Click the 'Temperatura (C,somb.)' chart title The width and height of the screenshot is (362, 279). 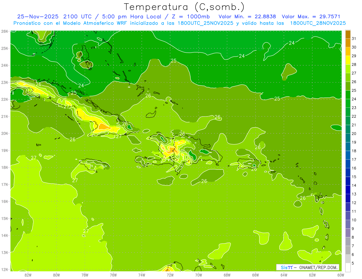pyautogui.click(x=184, y=7)
